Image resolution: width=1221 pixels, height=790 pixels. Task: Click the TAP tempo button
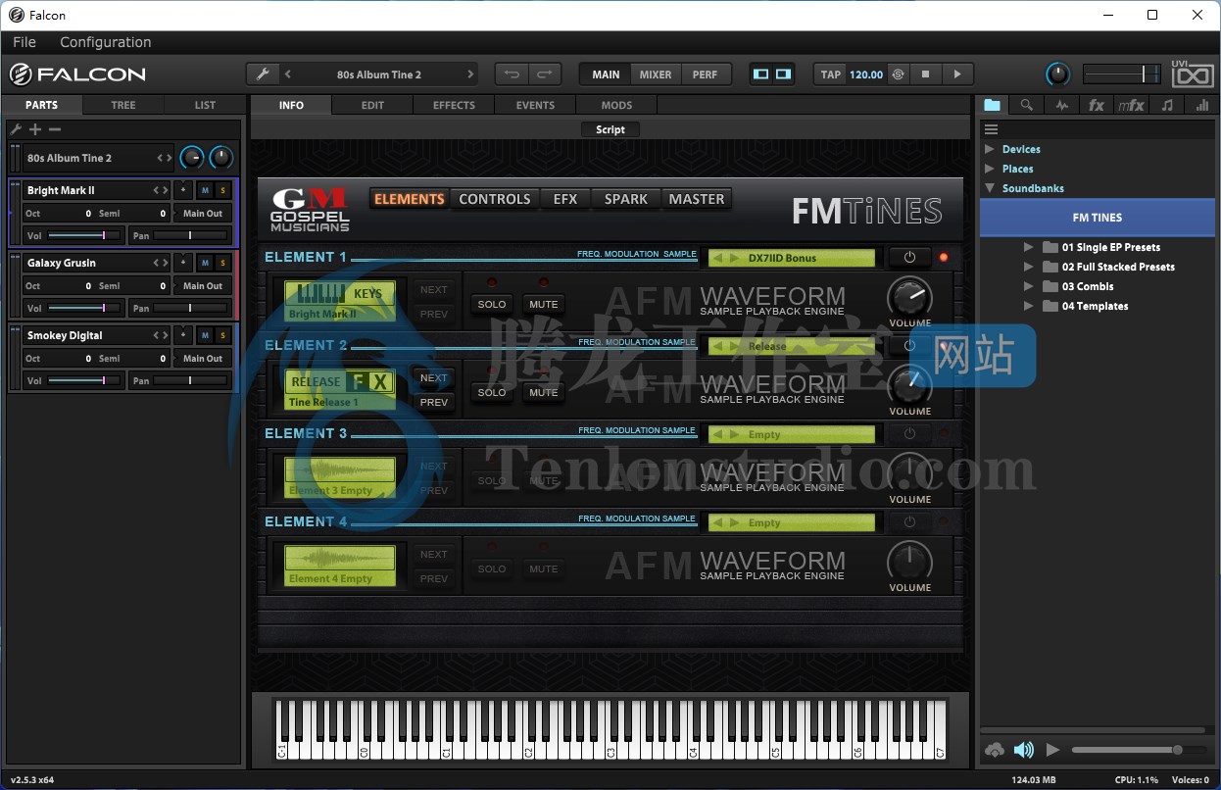tap(831, 74)
